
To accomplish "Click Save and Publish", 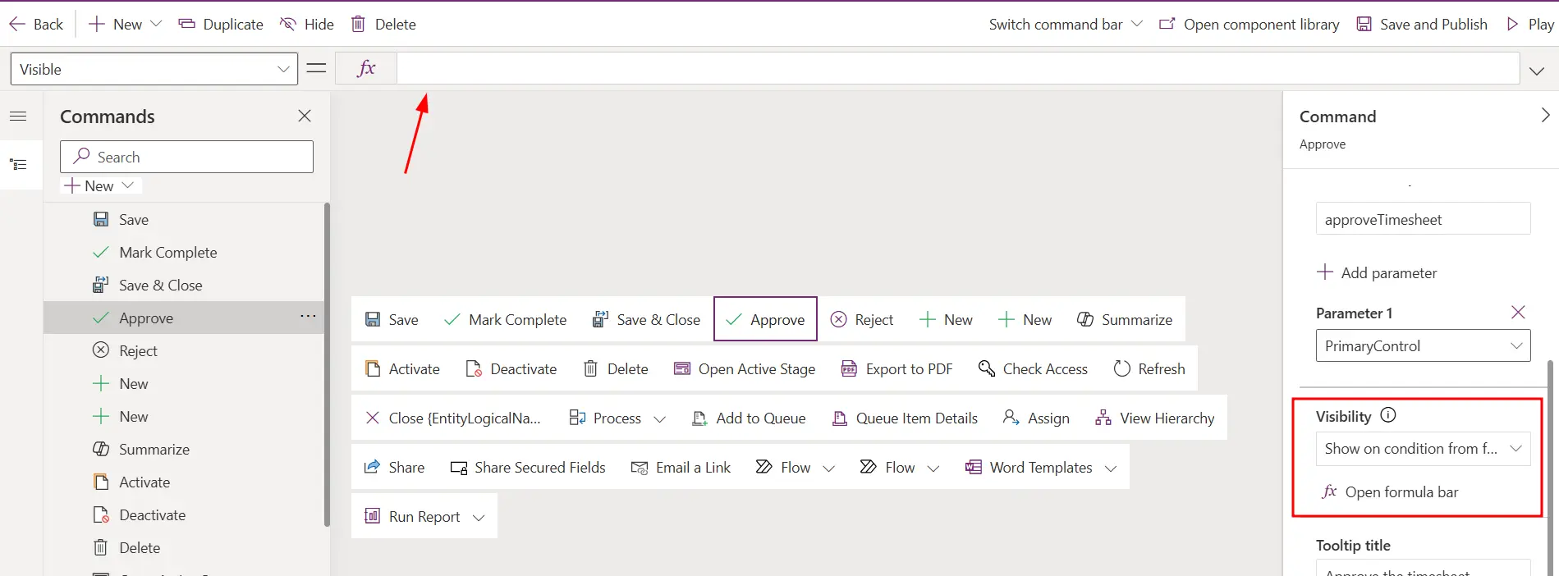I will pyautogui.click(x=1422, y=24).
